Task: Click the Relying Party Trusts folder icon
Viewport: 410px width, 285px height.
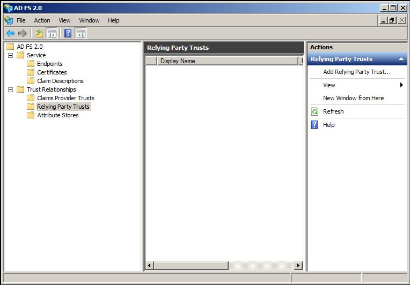Action: point(31,107)
